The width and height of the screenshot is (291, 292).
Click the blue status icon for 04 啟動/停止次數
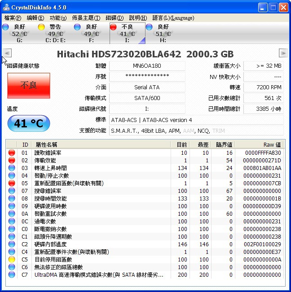coord(12,176)
